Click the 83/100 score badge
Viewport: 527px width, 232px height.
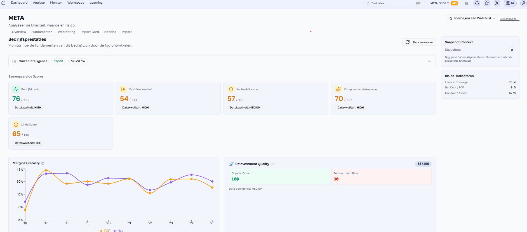58,61
